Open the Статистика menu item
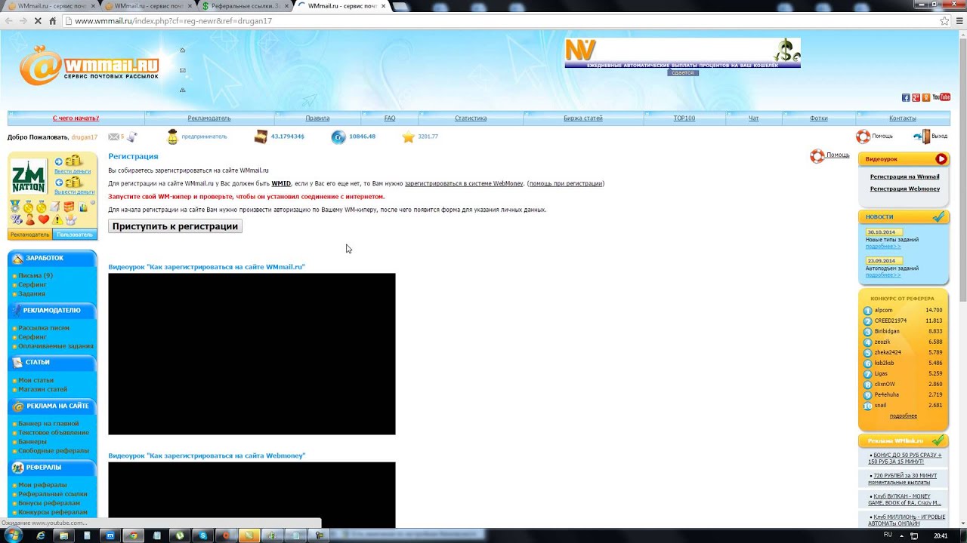 click(471, 118)
